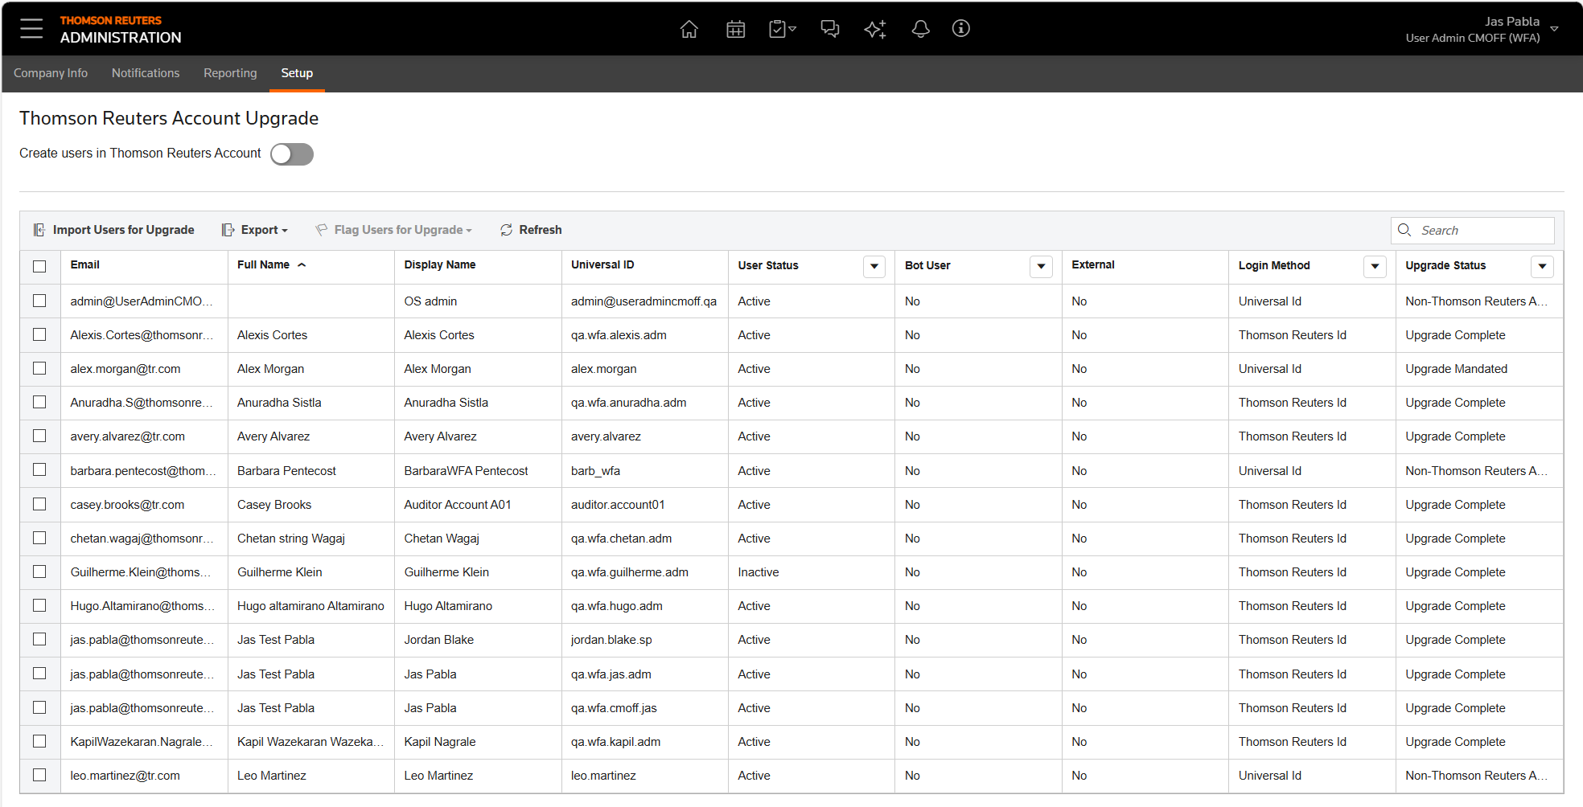Open the User Status column filter dropdown
This screenshot has width=1583, height=807.
(874, 266)
